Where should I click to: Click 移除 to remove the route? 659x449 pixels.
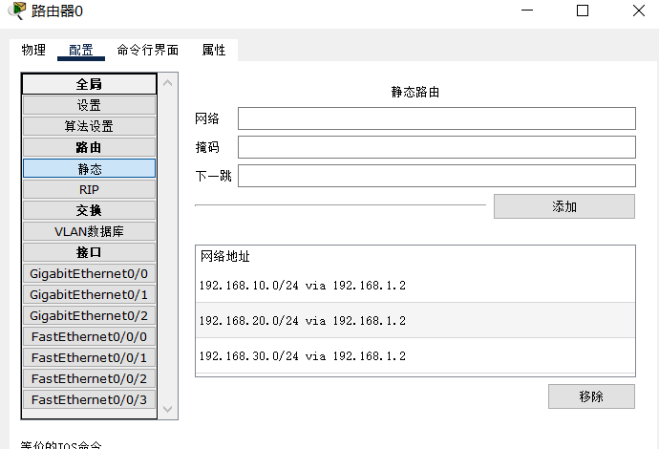[x=590, y=396]
